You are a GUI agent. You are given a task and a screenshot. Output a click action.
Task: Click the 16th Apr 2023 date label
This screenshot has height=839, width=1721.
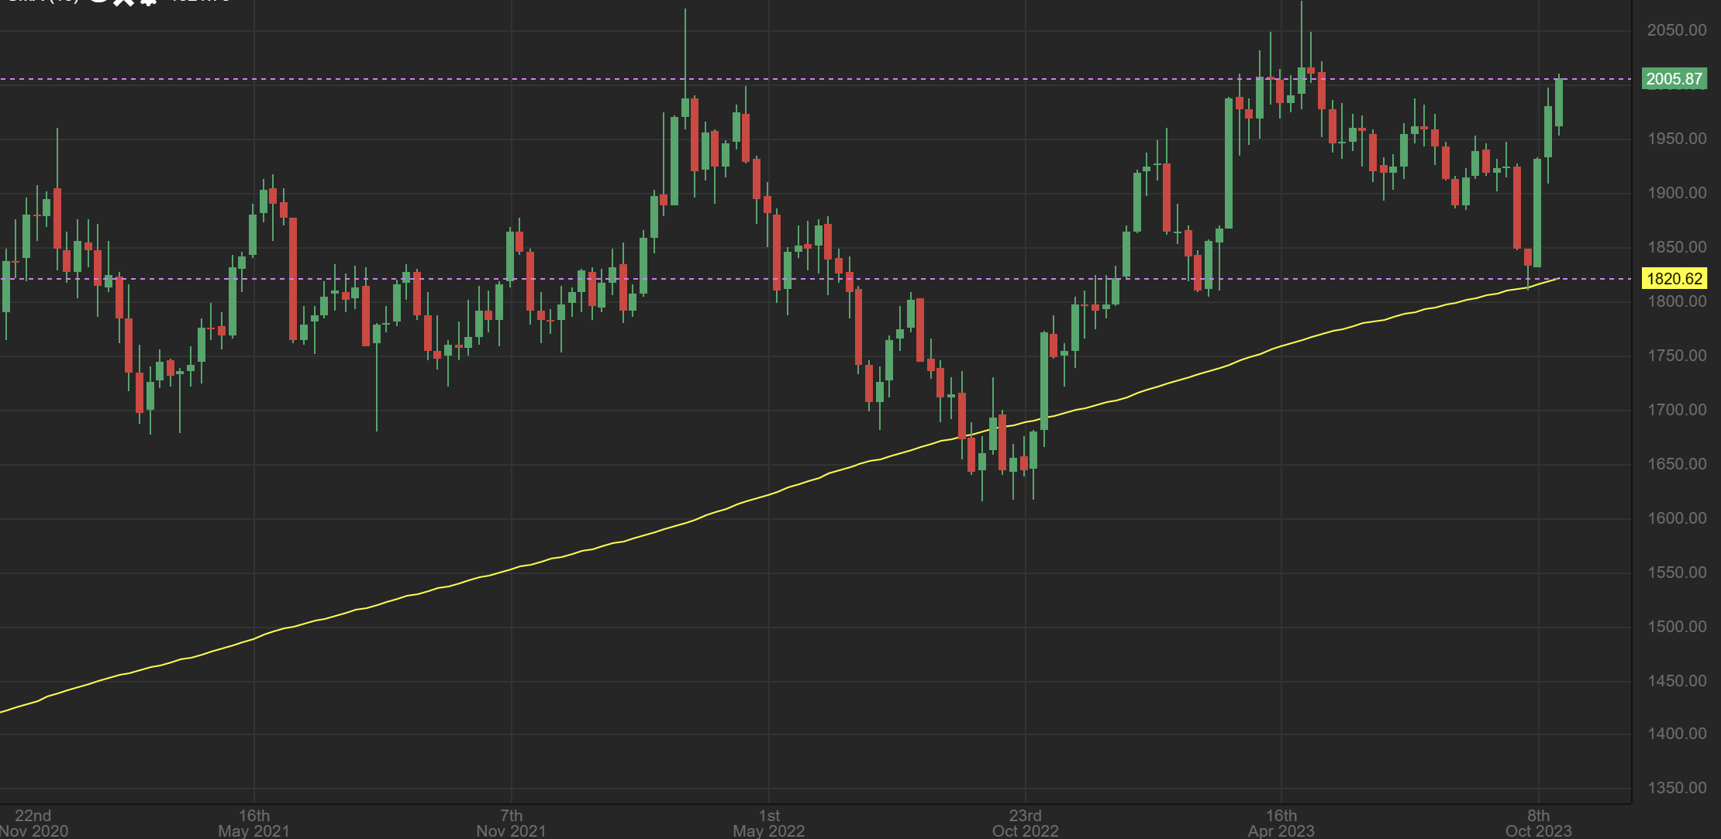click(1281, 823)
